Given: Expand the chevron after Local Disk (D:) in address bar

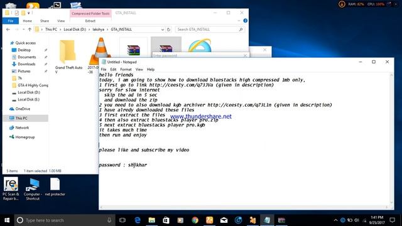Looking at the screenshot, I should [89, 30].
